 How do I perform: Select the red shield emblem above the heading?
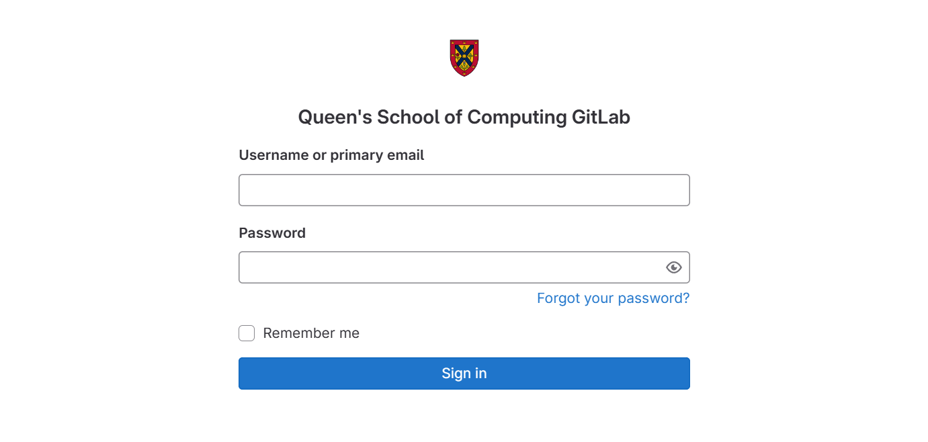(464, 58)
